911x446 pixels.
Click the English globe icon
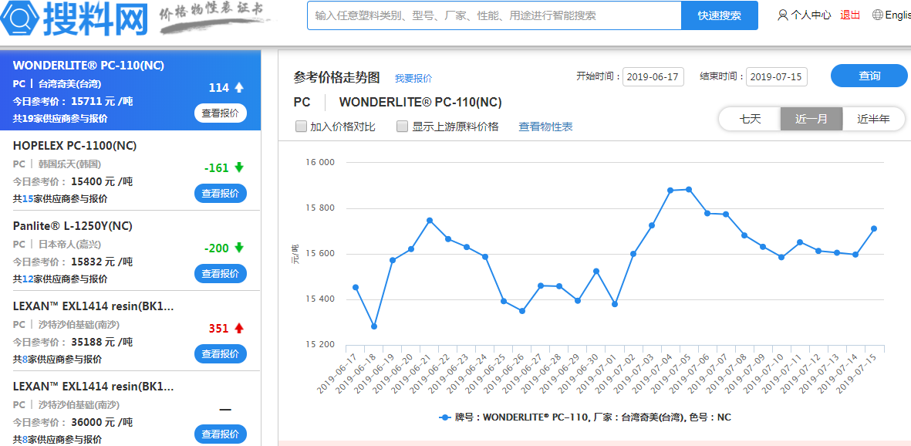878,15
